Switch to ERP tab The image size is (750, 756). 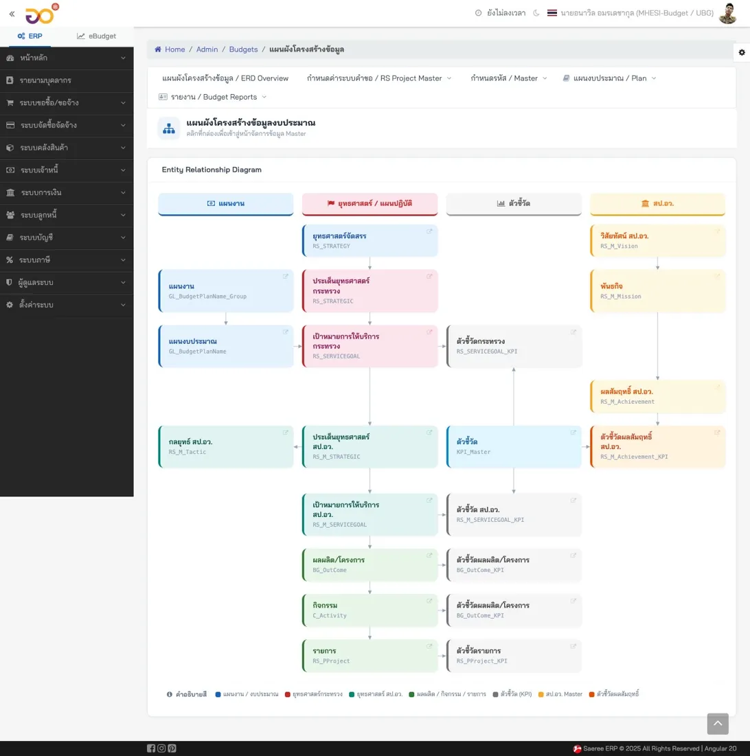click(x=30, y=36)
